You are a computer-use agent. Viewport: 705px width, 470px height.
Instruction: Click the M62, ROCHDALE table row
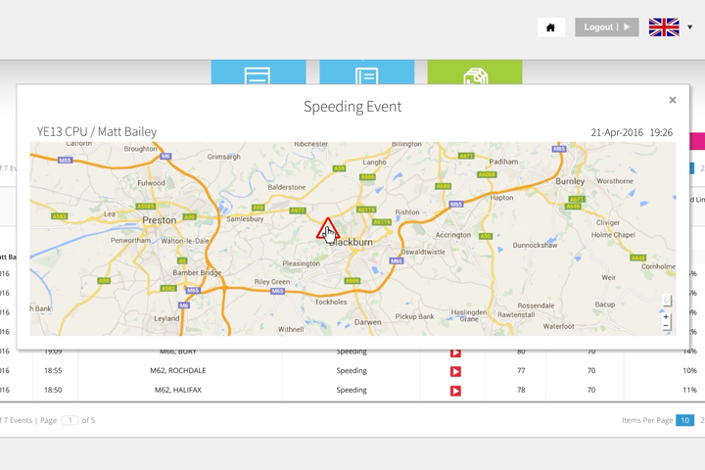[x=182, y=371]
